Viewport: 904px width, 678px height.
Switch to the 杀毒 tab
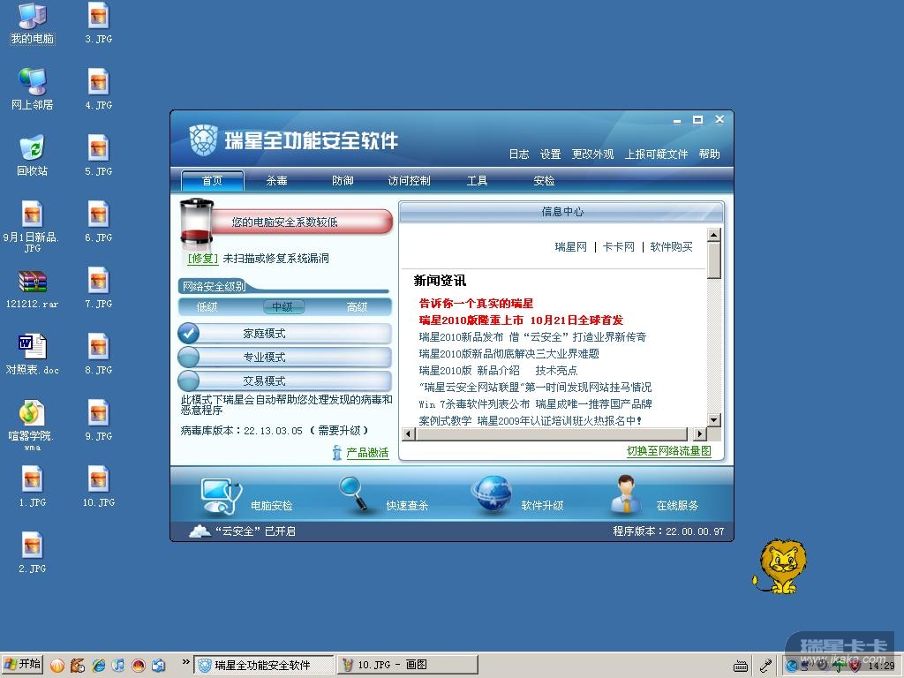click(276, 180)
